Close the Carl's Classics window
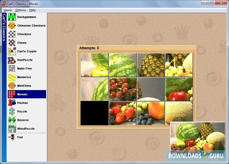The width and height of the screenshot is (229, 164). (x=221, y=3)
